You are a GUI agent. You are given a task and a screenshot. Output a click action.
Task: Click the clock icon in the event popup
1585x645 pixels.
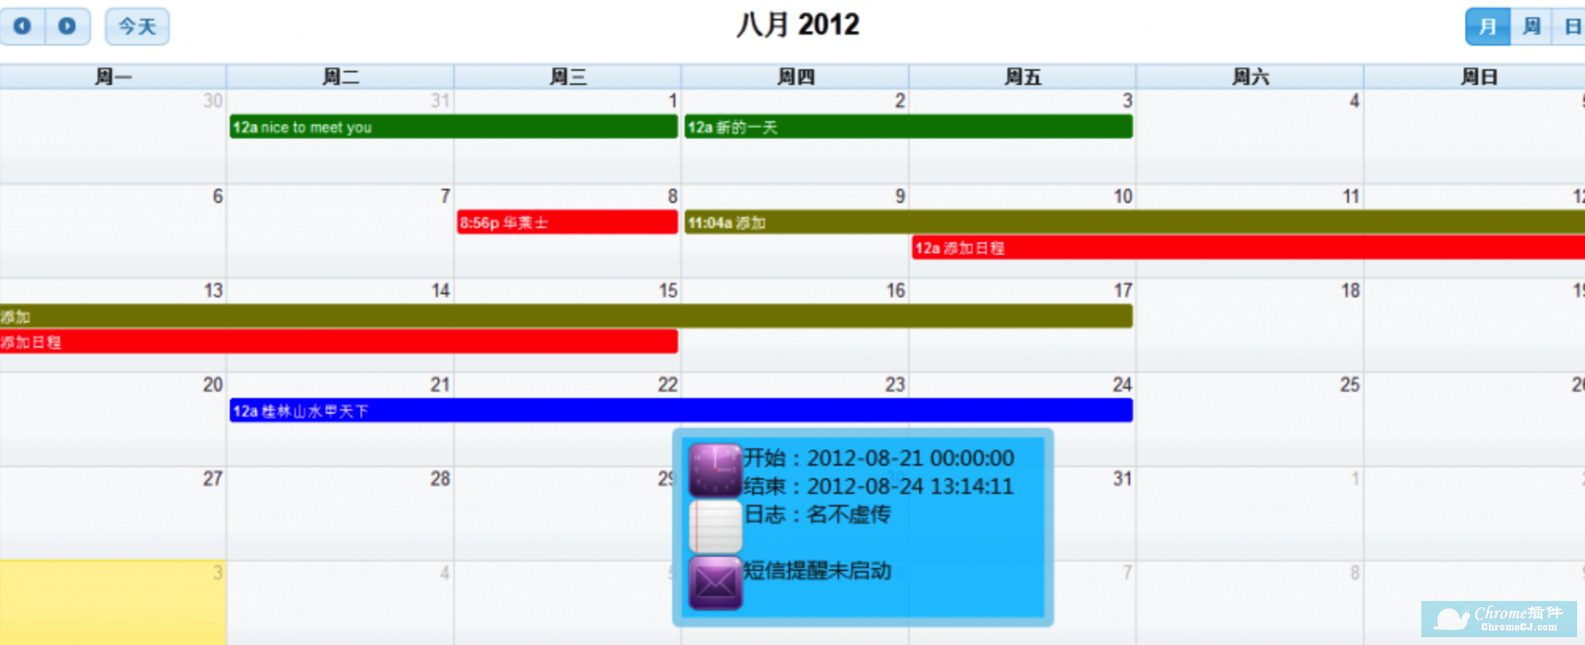(715, 470)
